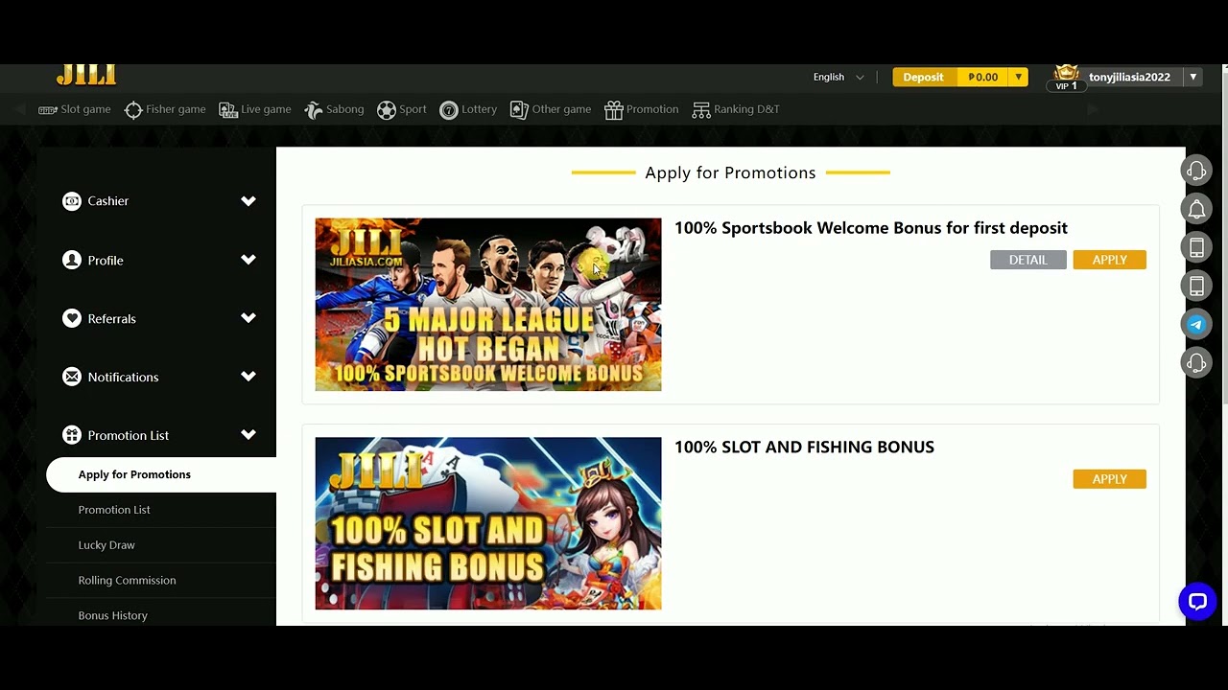Image resolution: width=1228 pixels, height=690 pixels.
Task: Open the notification bell icon
Action: tap(1196, 209)
